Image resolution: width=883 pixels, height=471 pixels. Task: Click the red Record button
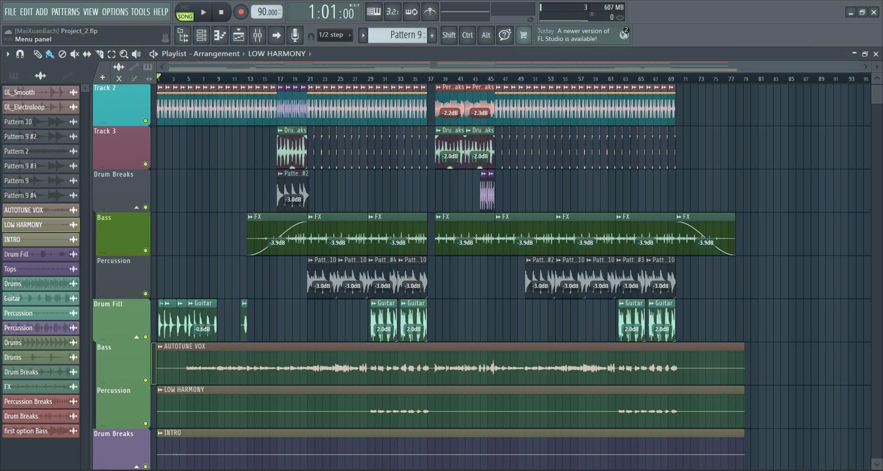(241, 12)
